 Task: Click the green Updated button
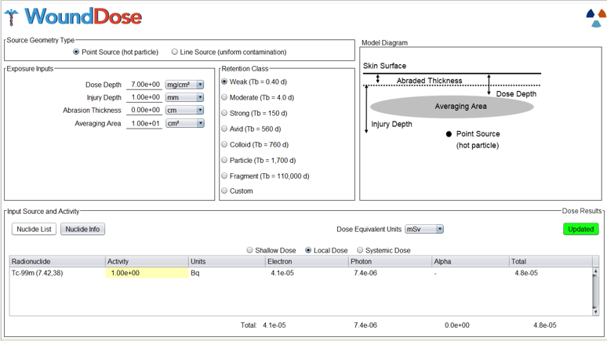click(580, 229)
